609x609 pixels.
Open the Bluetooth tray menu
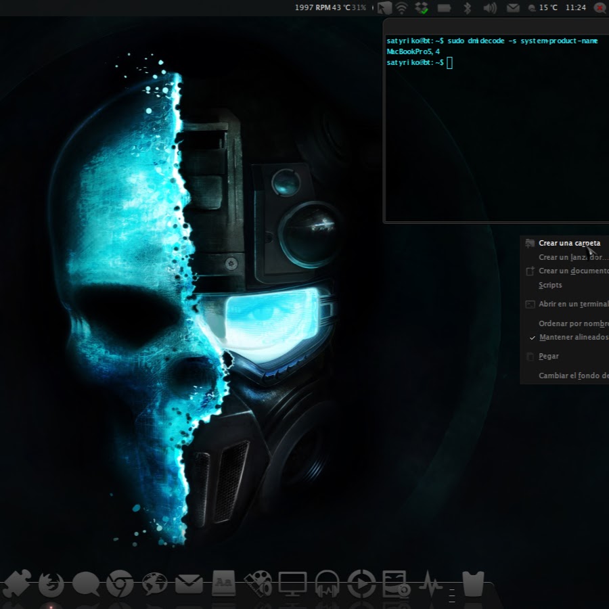pos(467,7)
